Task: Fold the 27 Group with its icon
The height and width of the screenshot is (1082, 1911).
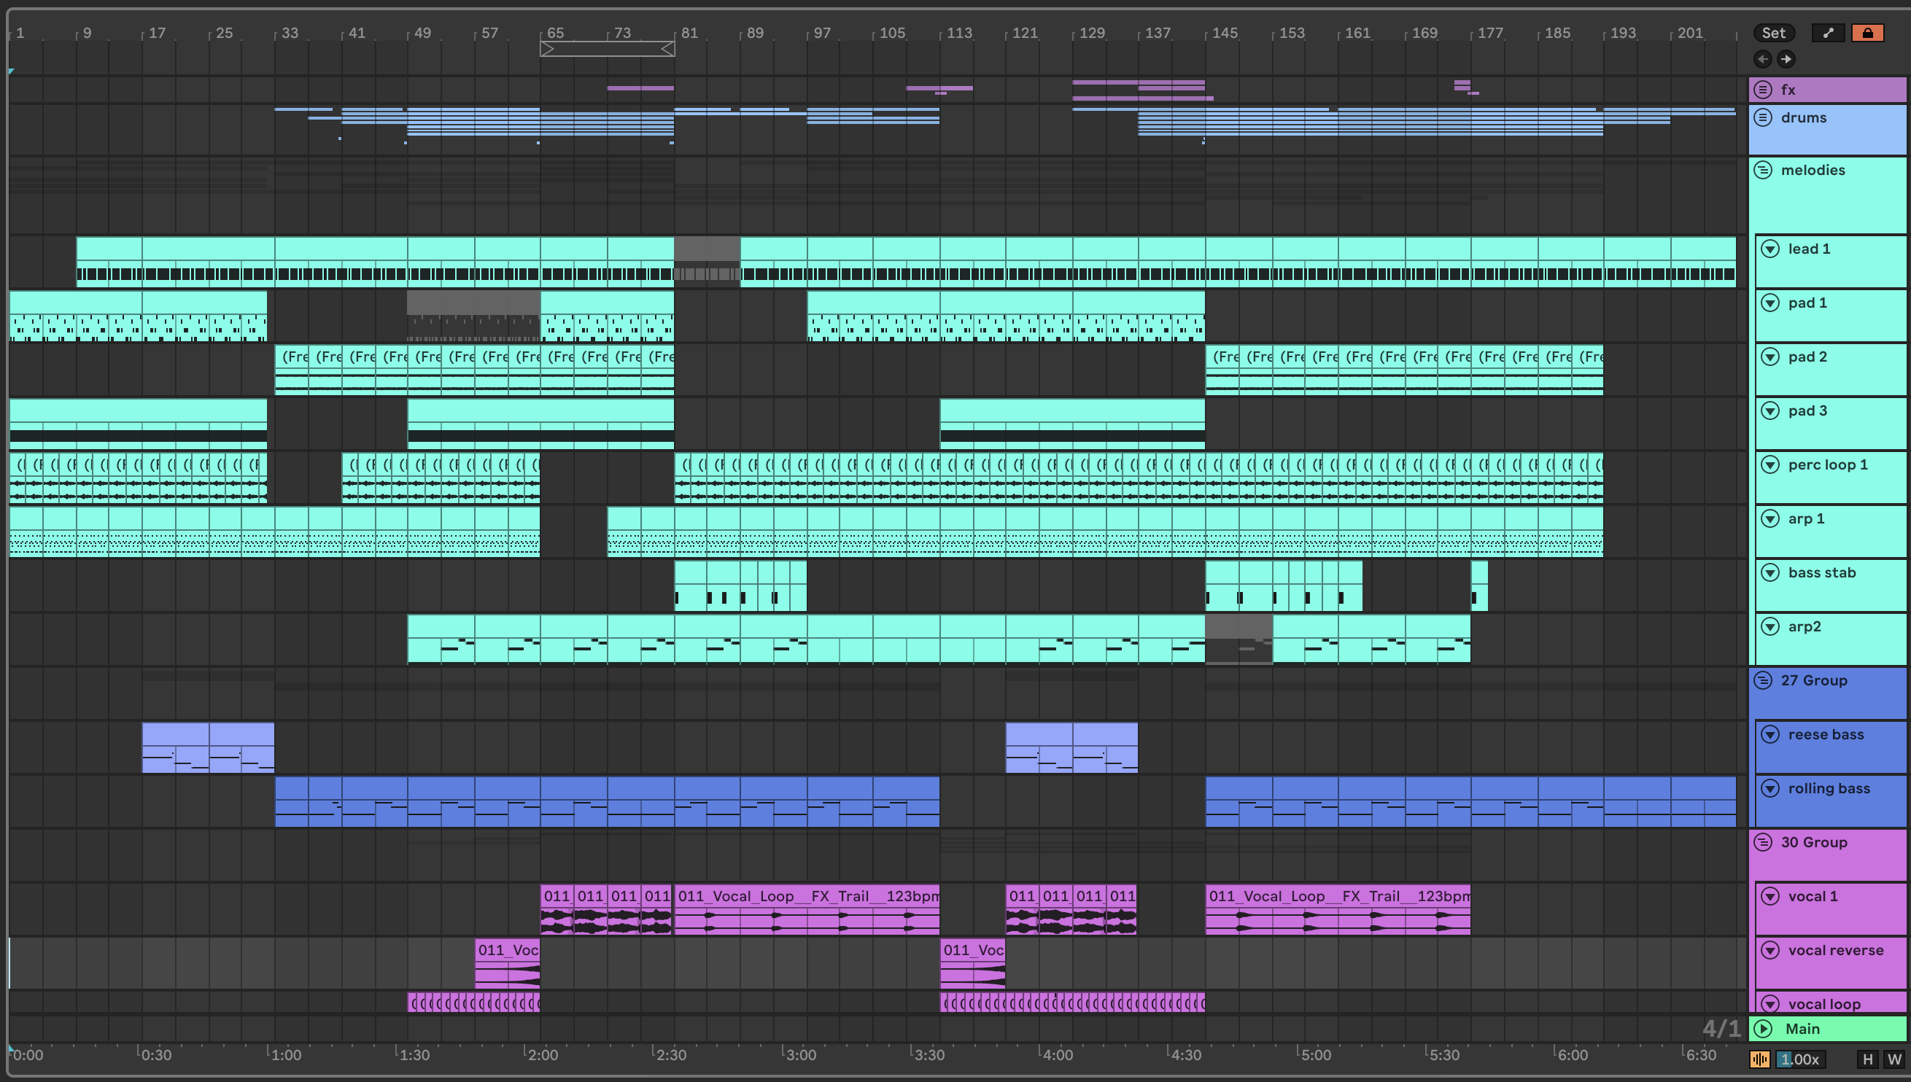Action: tap(1763, 681)
